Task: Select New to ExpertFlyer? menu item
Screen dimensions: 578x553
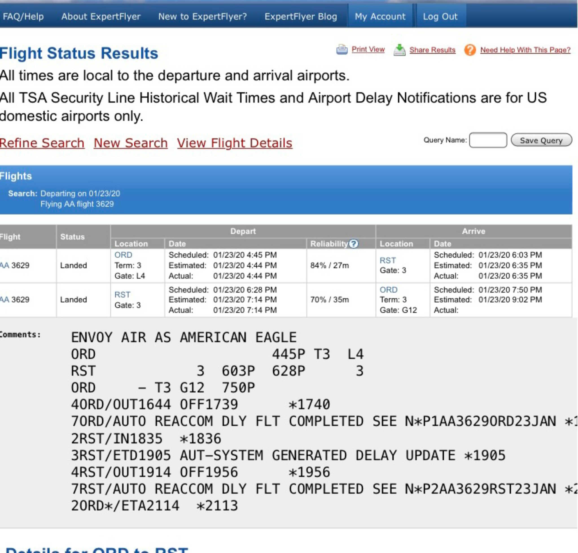Action: tap(202, 16)
